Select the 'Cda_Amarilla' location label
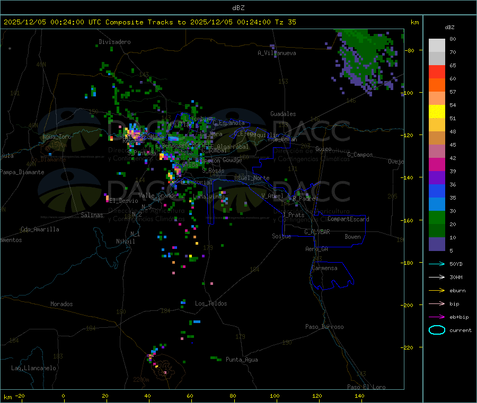Screen dimensions: 477x403 pos(40,229)
